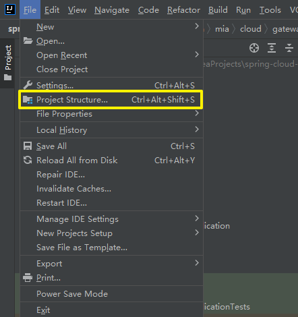Click the floppy disk Save All icon
The width and height of the screenshot is (298, 317).
28,146
